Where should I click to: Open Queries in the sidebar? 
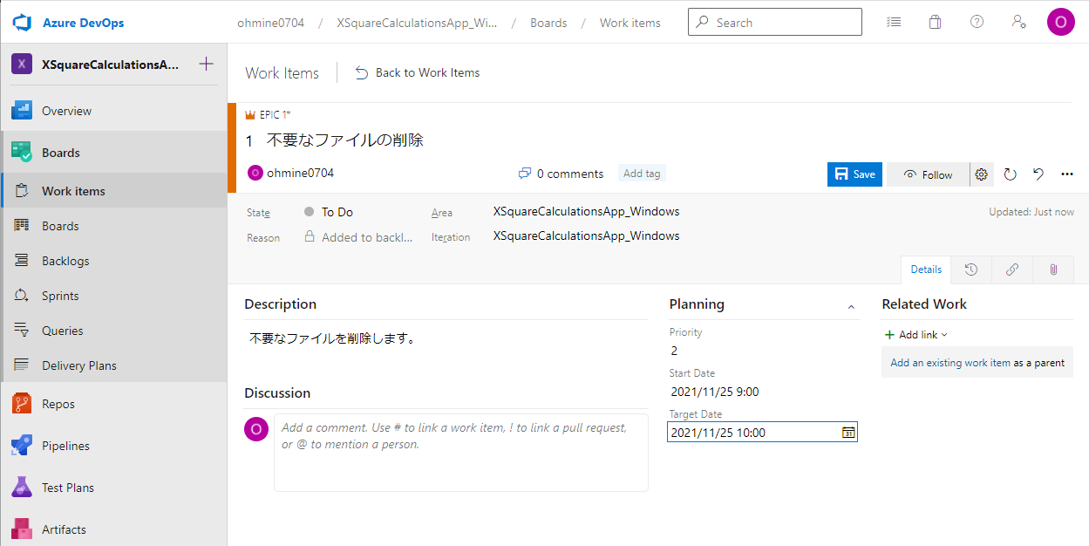tap(113, 331)
